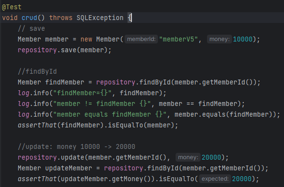
Task: Click log in log.info("findMember={}" line
Action: coord(24,93)
